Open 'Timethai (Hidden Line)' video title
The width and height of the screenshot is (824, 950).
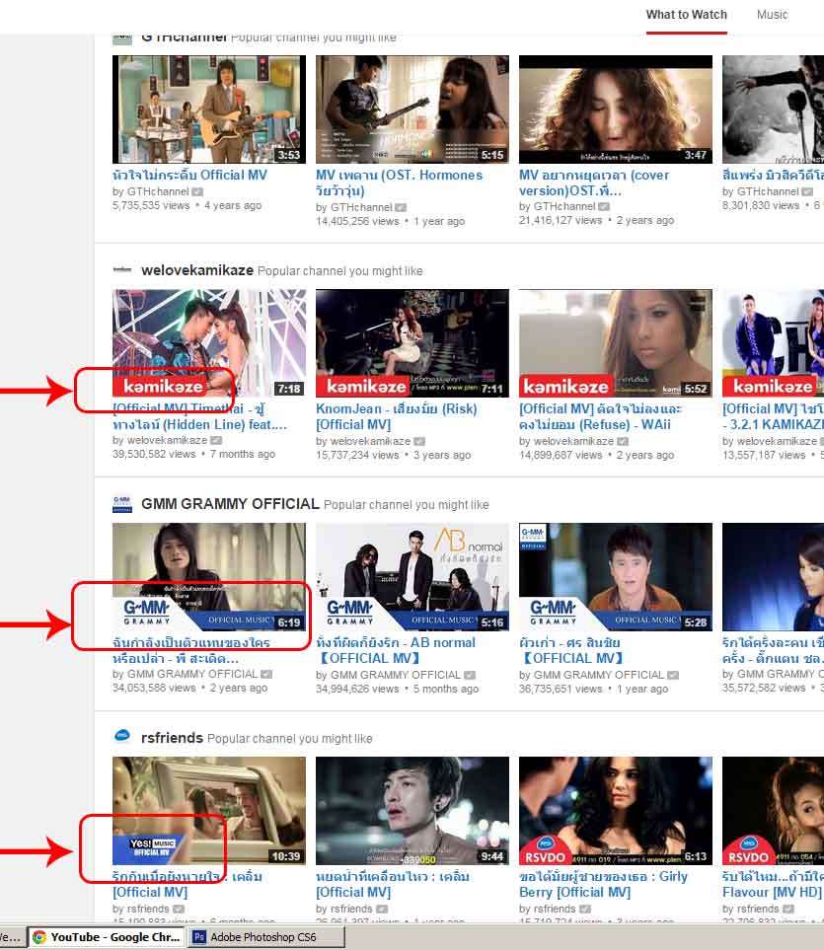[x=199, y=417]
